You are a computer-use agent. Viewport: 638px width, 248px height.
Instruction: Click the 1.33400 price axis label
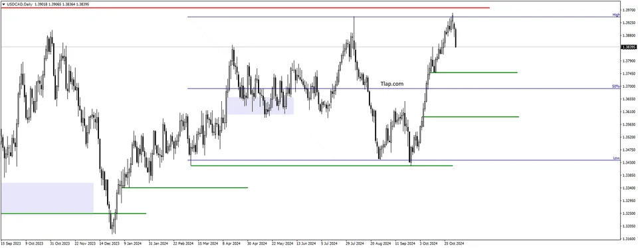pyautogui.click(x=629, y=187)
